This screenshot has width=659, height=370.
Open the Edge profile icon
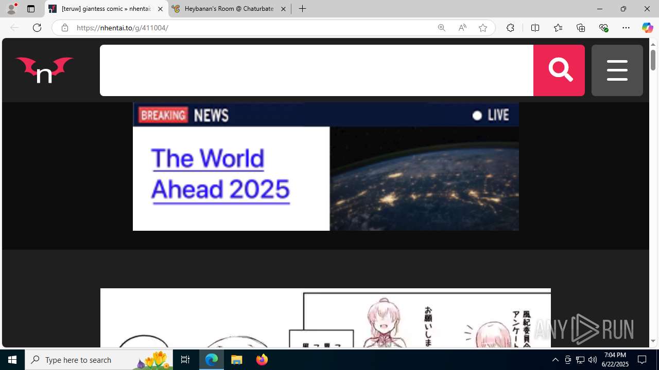(x=11, y=9)
